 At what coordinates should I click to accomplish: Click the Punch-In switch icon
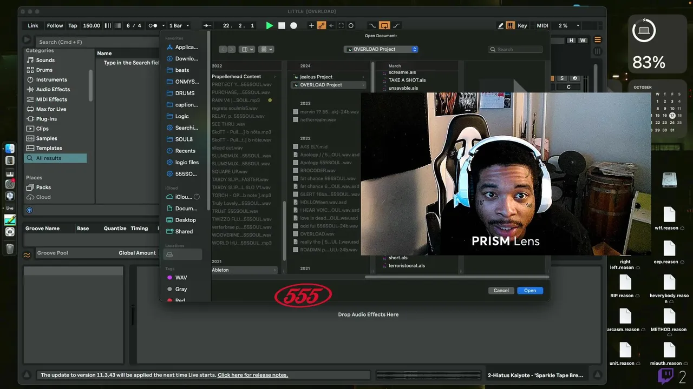[x=372, y=25]
